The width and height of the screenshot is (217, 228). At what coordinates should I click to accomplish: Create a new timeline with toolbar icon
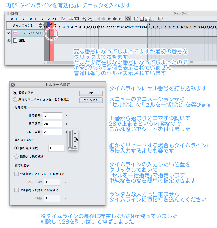pyautogui.click(x=76, y=19)
